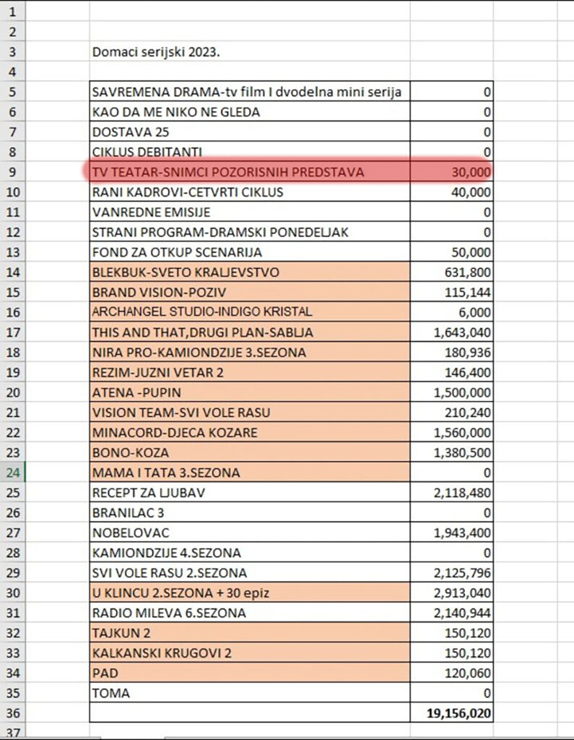The width and height of the screenshot is (574, 740).
Task: Click the value 1,560,000
Action: coord(462,433)
